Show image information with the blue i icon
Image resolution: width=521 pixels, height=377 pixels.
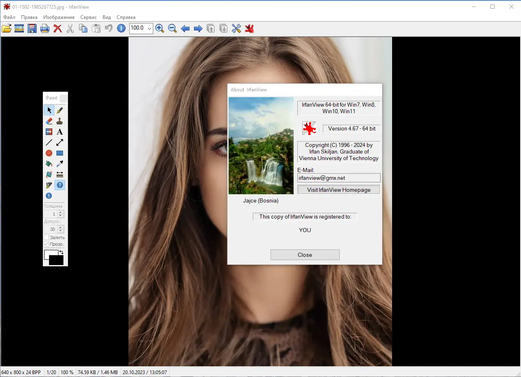tap(121, 28)
